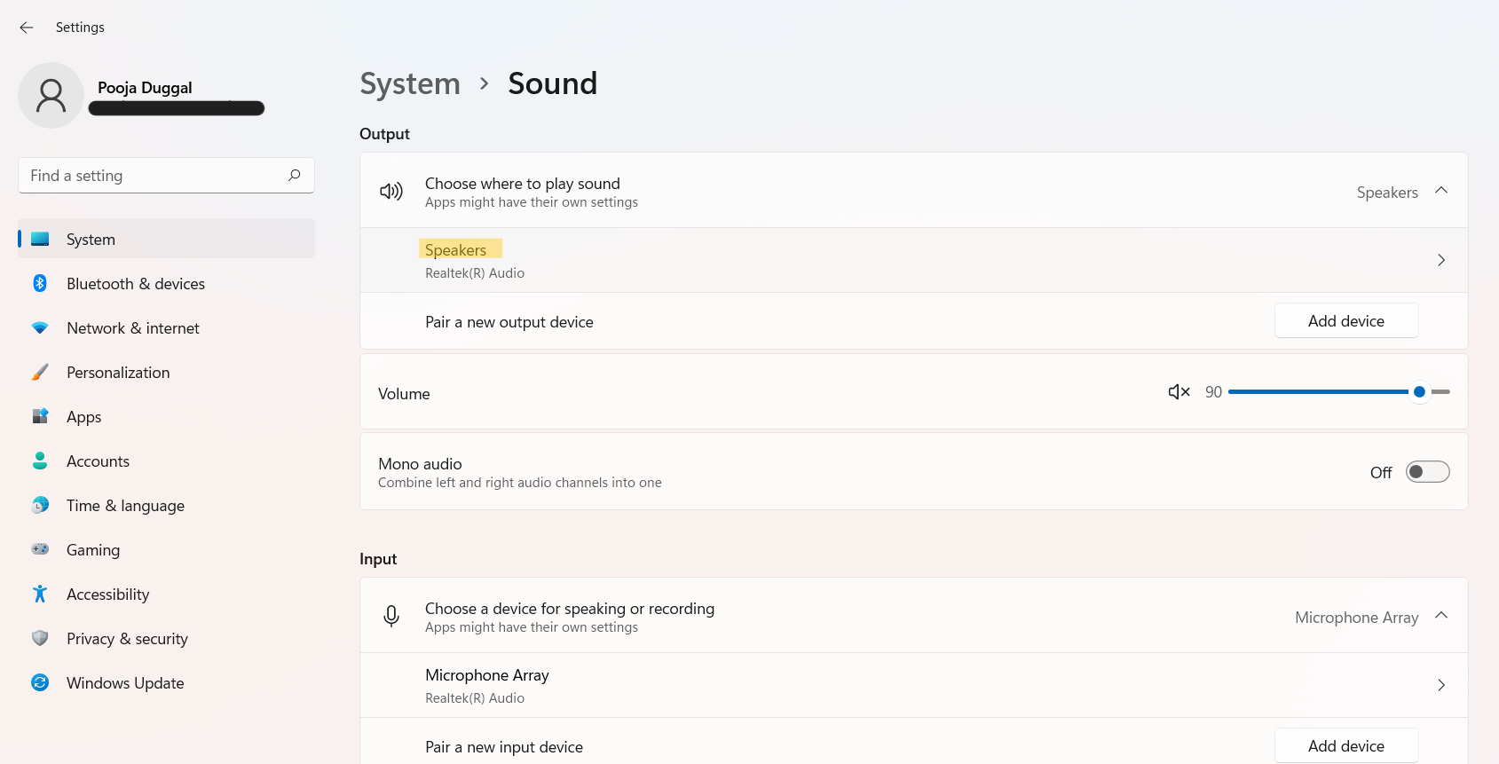Add device for new output pairing
The width and height of the screenshot is (1499, 764).
1345,321
